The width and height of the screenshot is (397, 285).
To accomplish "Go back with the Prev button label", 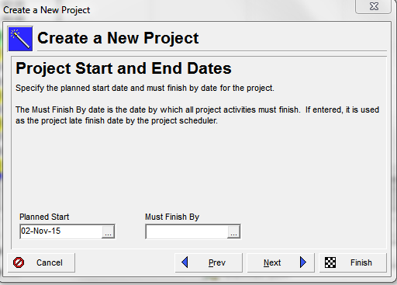I will point(217,262).
